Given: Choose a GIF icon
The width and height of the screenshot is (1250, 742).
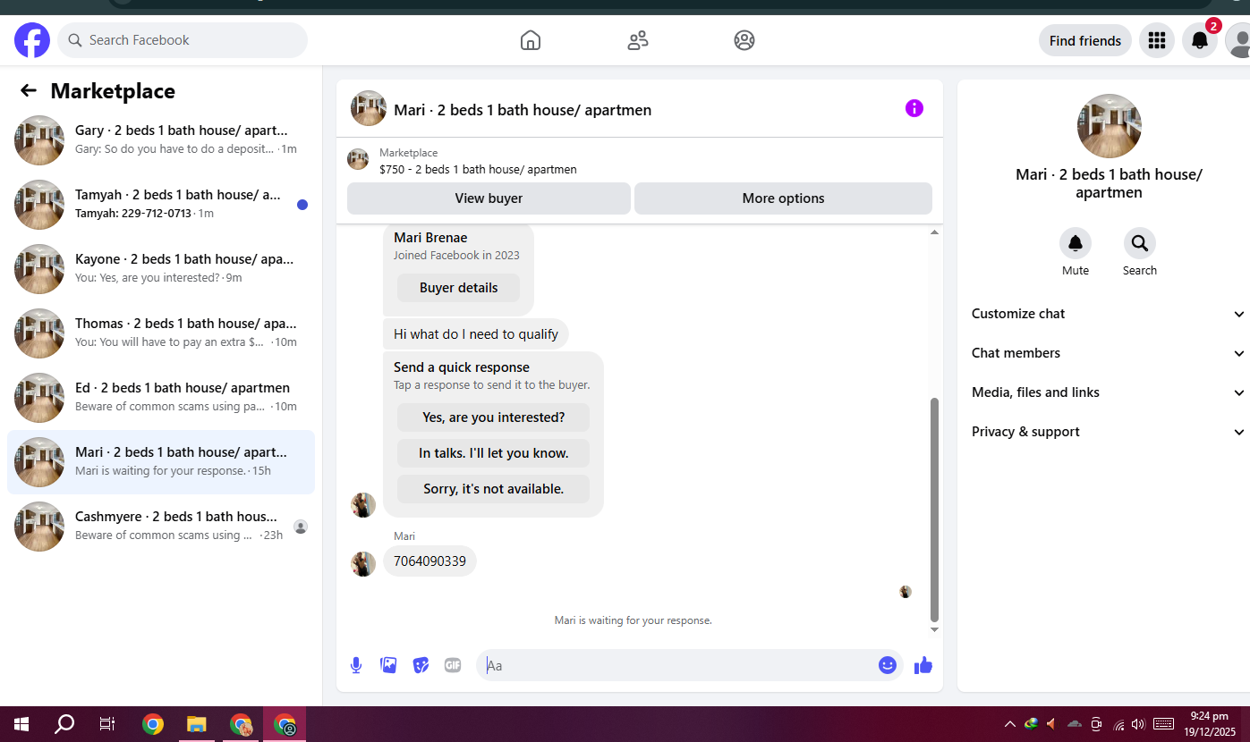Looking at the screenshot, I should (x=453, y=665).
